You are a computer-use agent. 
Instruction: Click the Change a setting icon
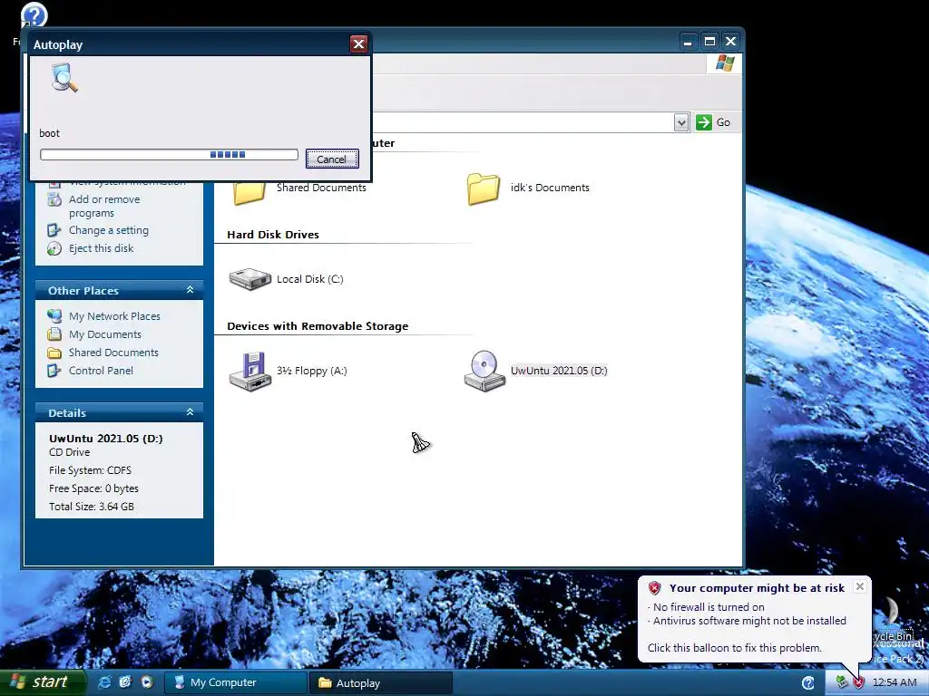click(x=54, y=229)
